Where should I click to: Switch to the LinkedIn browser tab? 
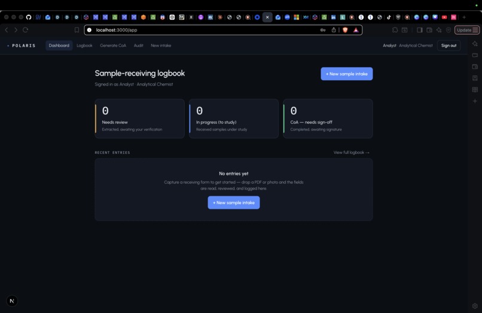coord(333,17)
